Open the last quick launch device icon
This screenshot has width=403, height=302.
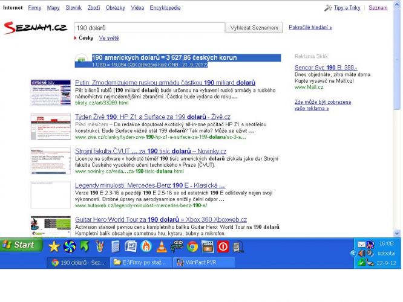tap(238, 247)
